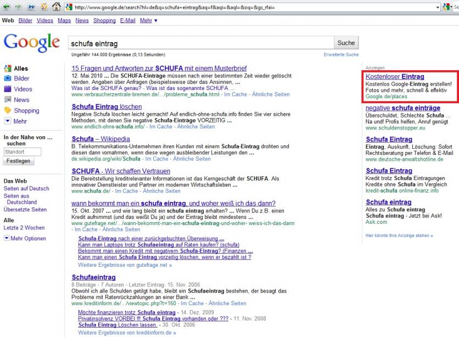Screen dimensions: 459x337
Task: Open Weitere Ergebnisse von gutefrage.net
Action: pos(125,265)
